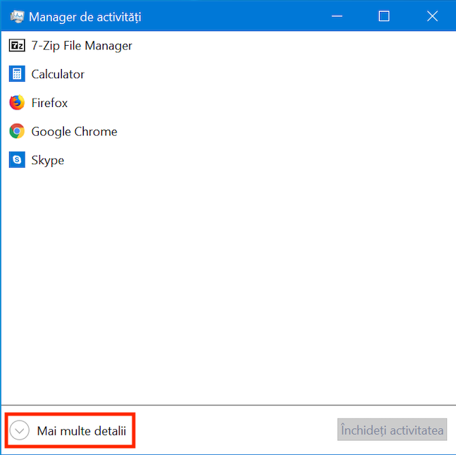The width and height of the screenshot is (456, 455).
Task: Click the Task Manager title bar icon
Action: click(17, 17)
